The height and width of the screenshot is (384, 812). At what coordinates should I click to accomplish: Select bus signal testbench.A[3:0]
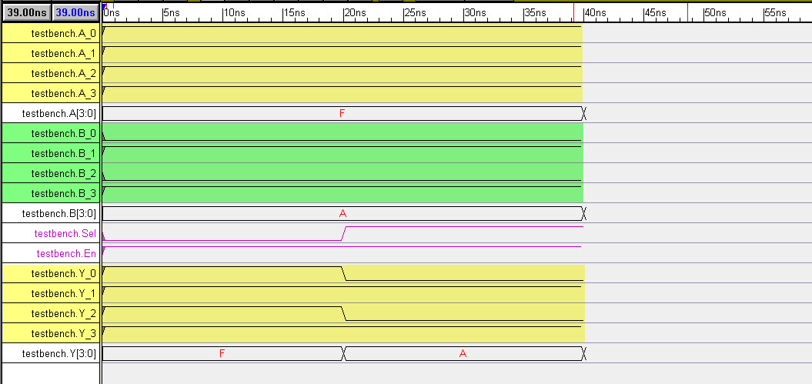pyautogui.click(x=51, y=113)
